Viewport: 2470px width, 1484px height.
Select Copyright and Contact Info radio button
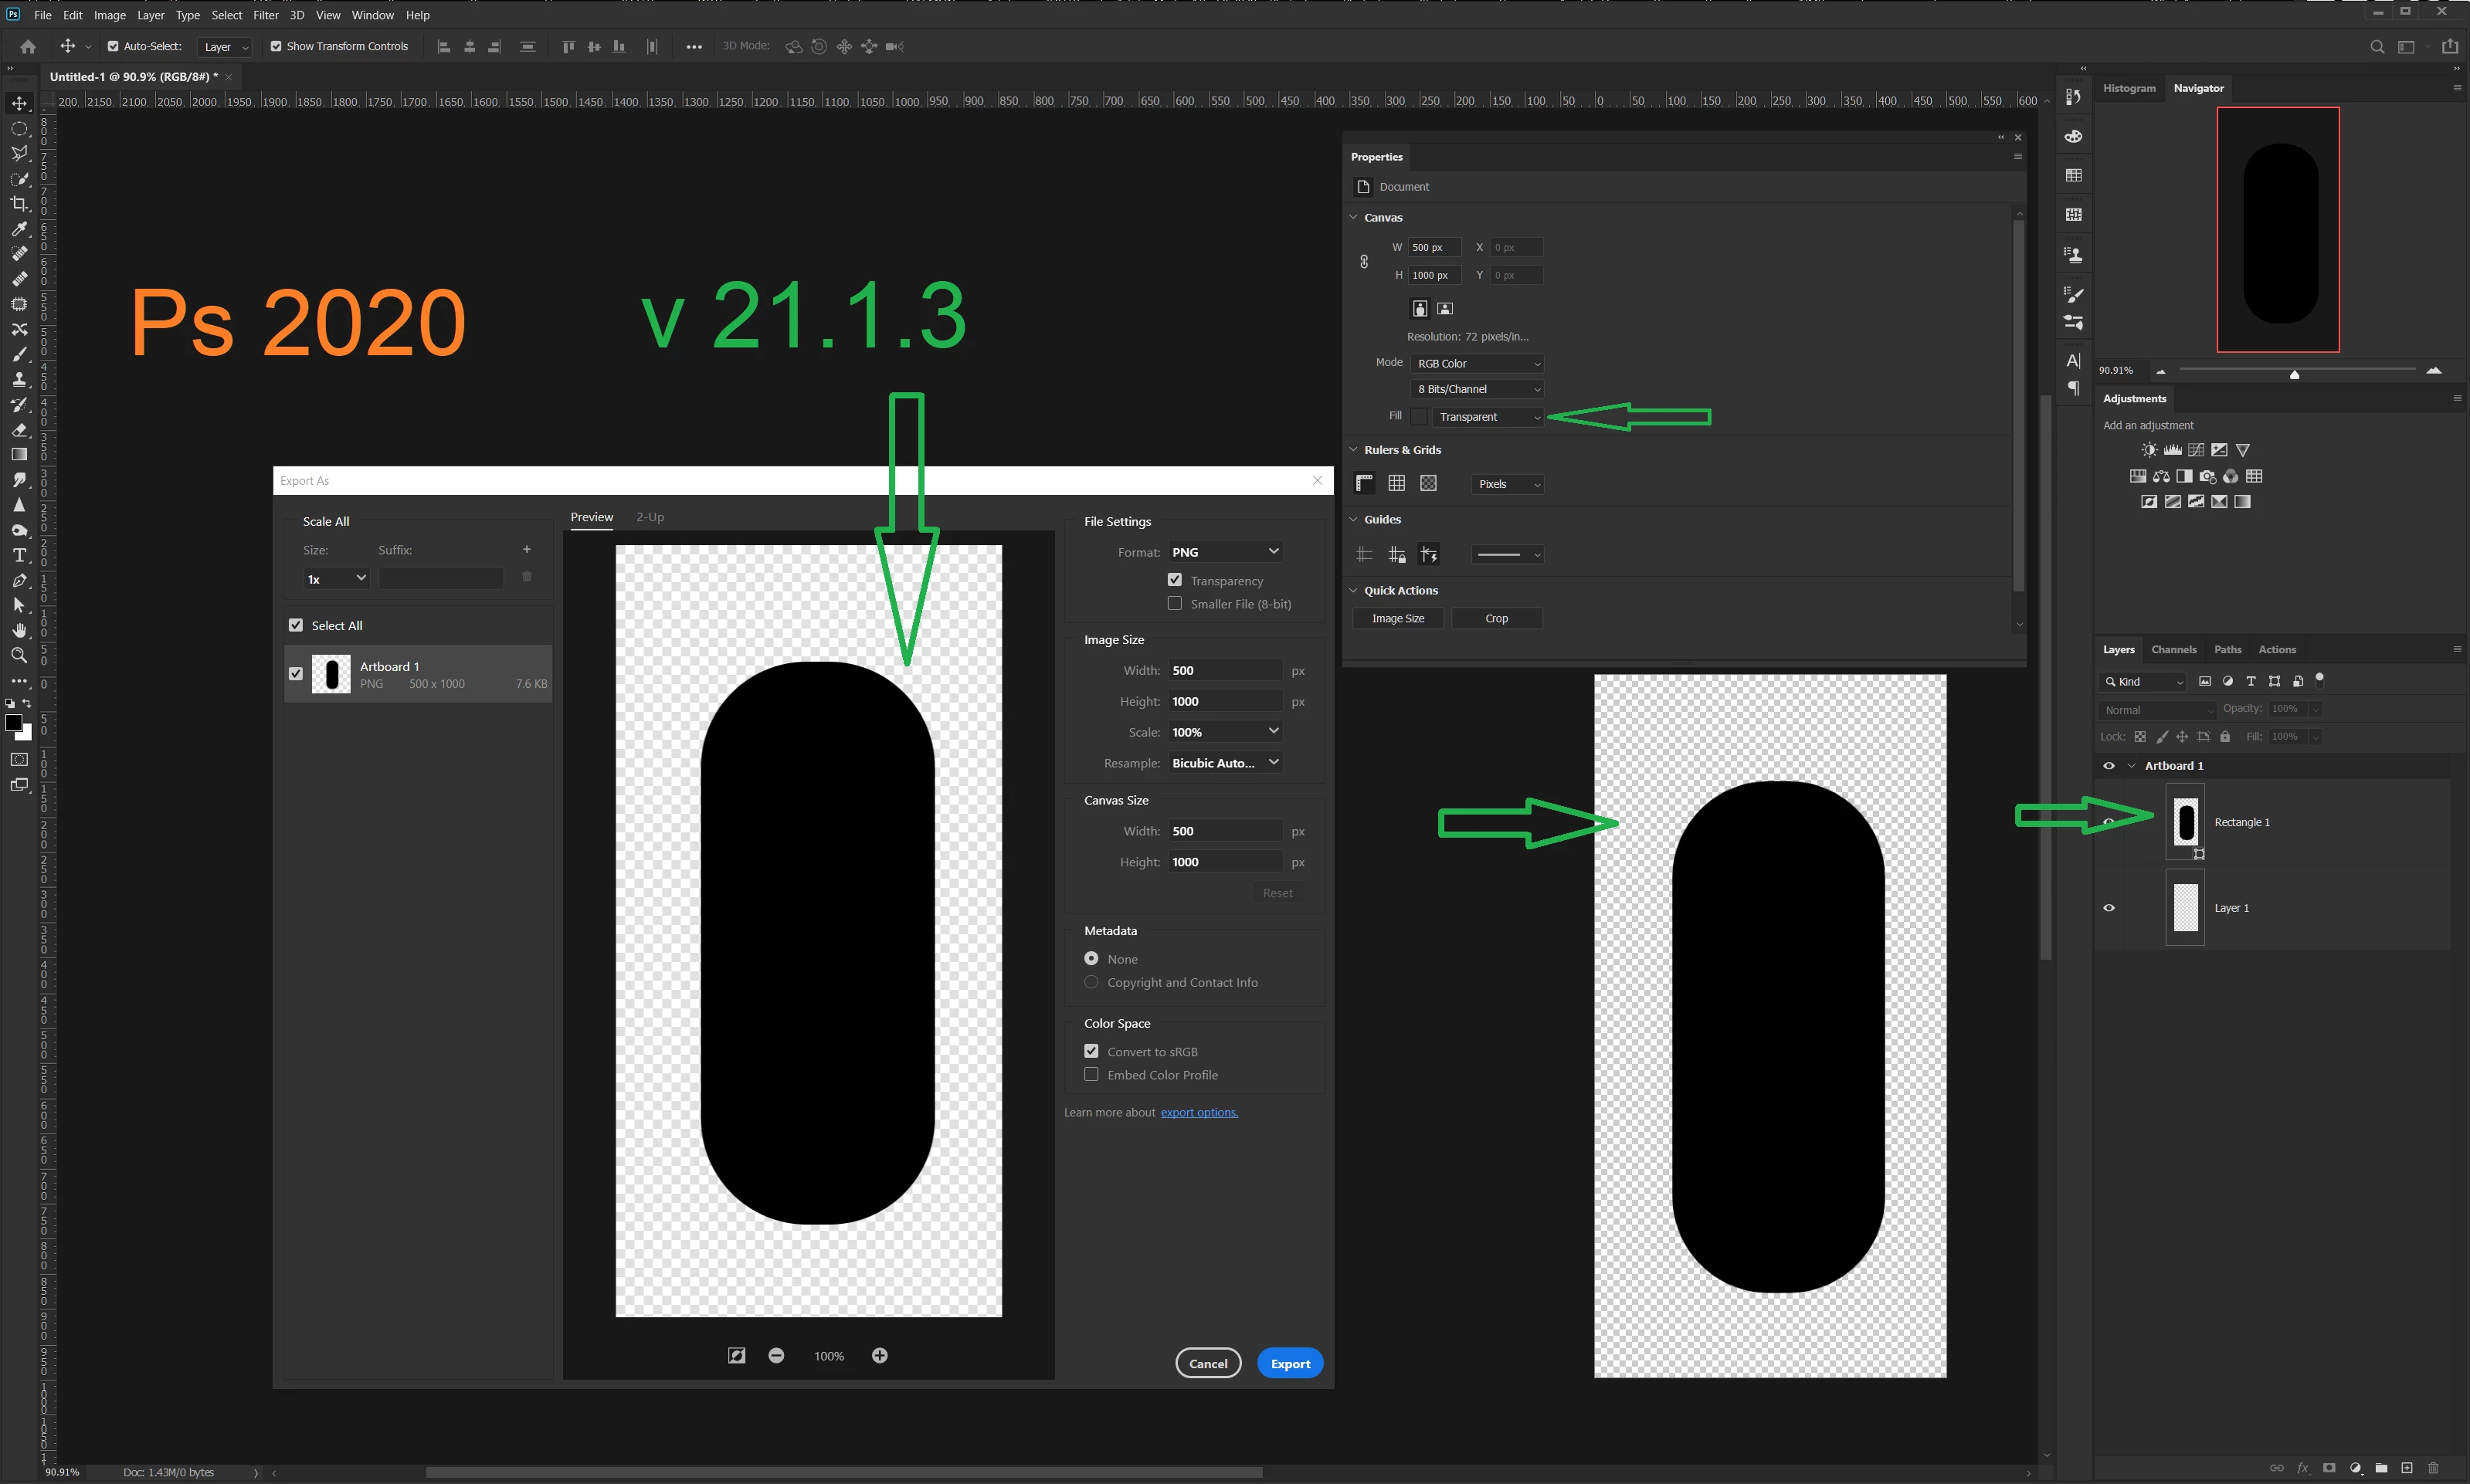pos(1091,982)
